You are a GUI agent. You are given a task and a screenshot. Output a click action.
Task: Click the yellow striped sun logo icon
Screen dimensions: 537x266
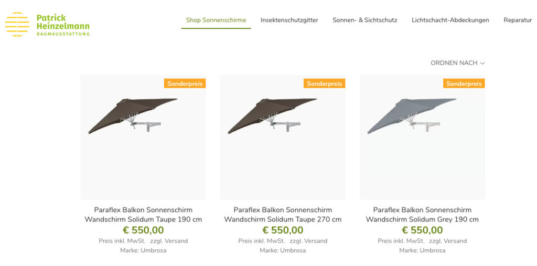[x=17, y=24]
